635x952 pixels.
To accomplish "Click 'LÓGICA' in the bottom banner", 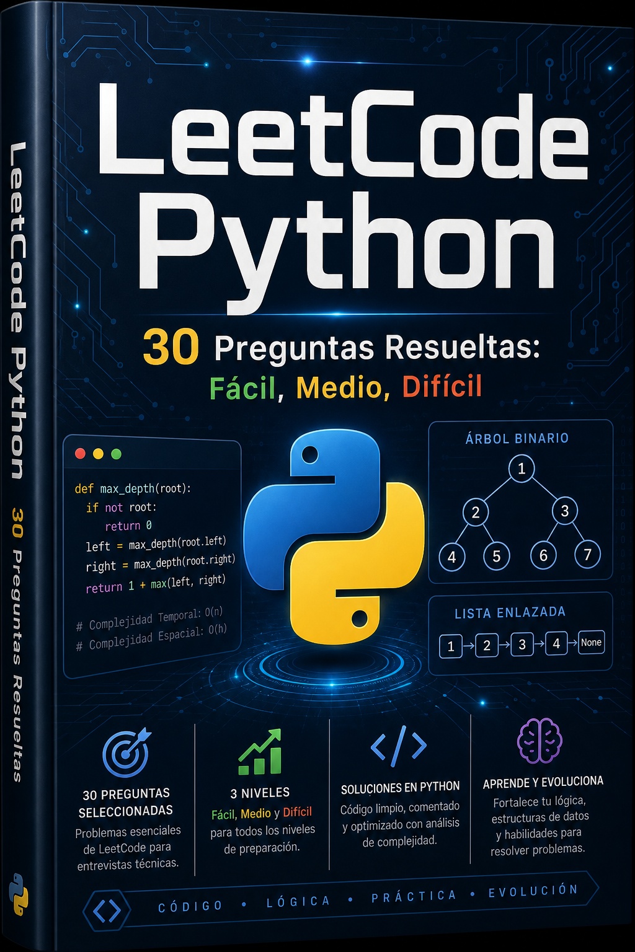I will pos(299,901).
